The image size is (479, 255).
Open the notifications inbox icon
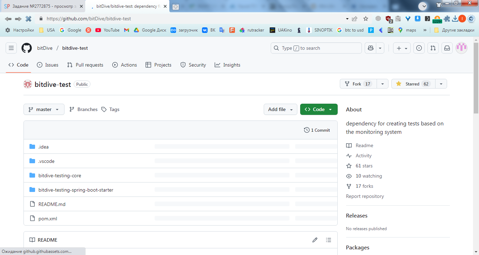point(447,48)
